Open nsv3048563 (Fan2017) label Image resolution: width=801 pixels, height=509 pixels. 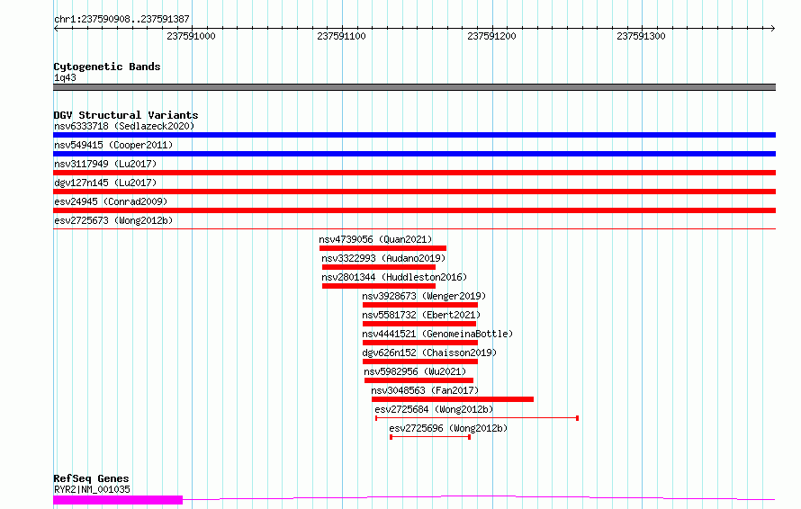(x=425, y=390)
